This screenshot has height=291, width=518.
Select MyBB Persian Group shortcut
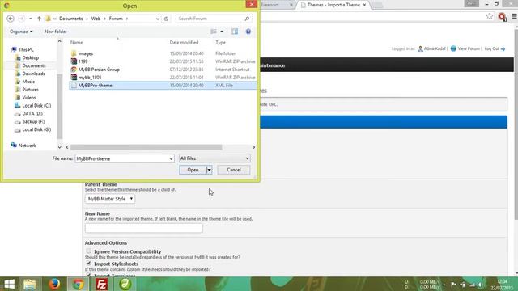coord(99,70)
